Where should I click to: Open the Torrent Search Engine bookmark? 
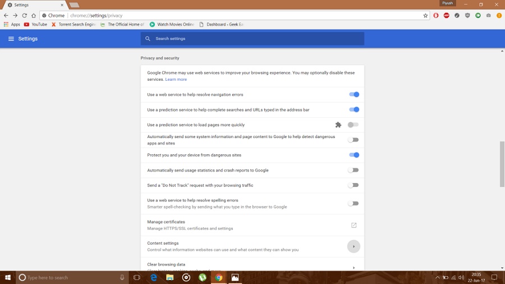pyautogui.click(x=74, y=25)
